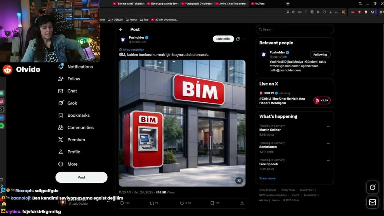Screen dimensions: 384x216
Task: Click the Grok icon next to Subscribe
Action: click(238, 39)
